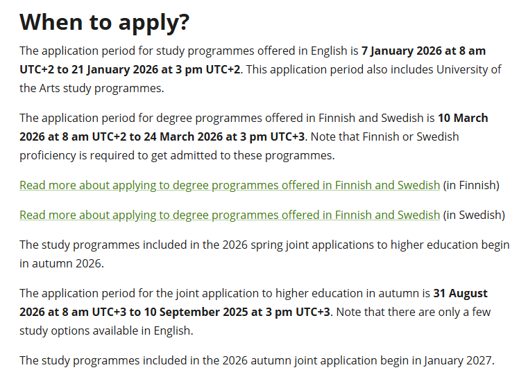Click the "(in Swedish)" label after the link

coord(474,215)
